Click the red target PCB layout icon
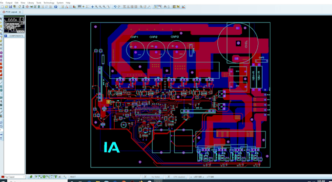This screenshot has width=332, height=182. point(27,7)
